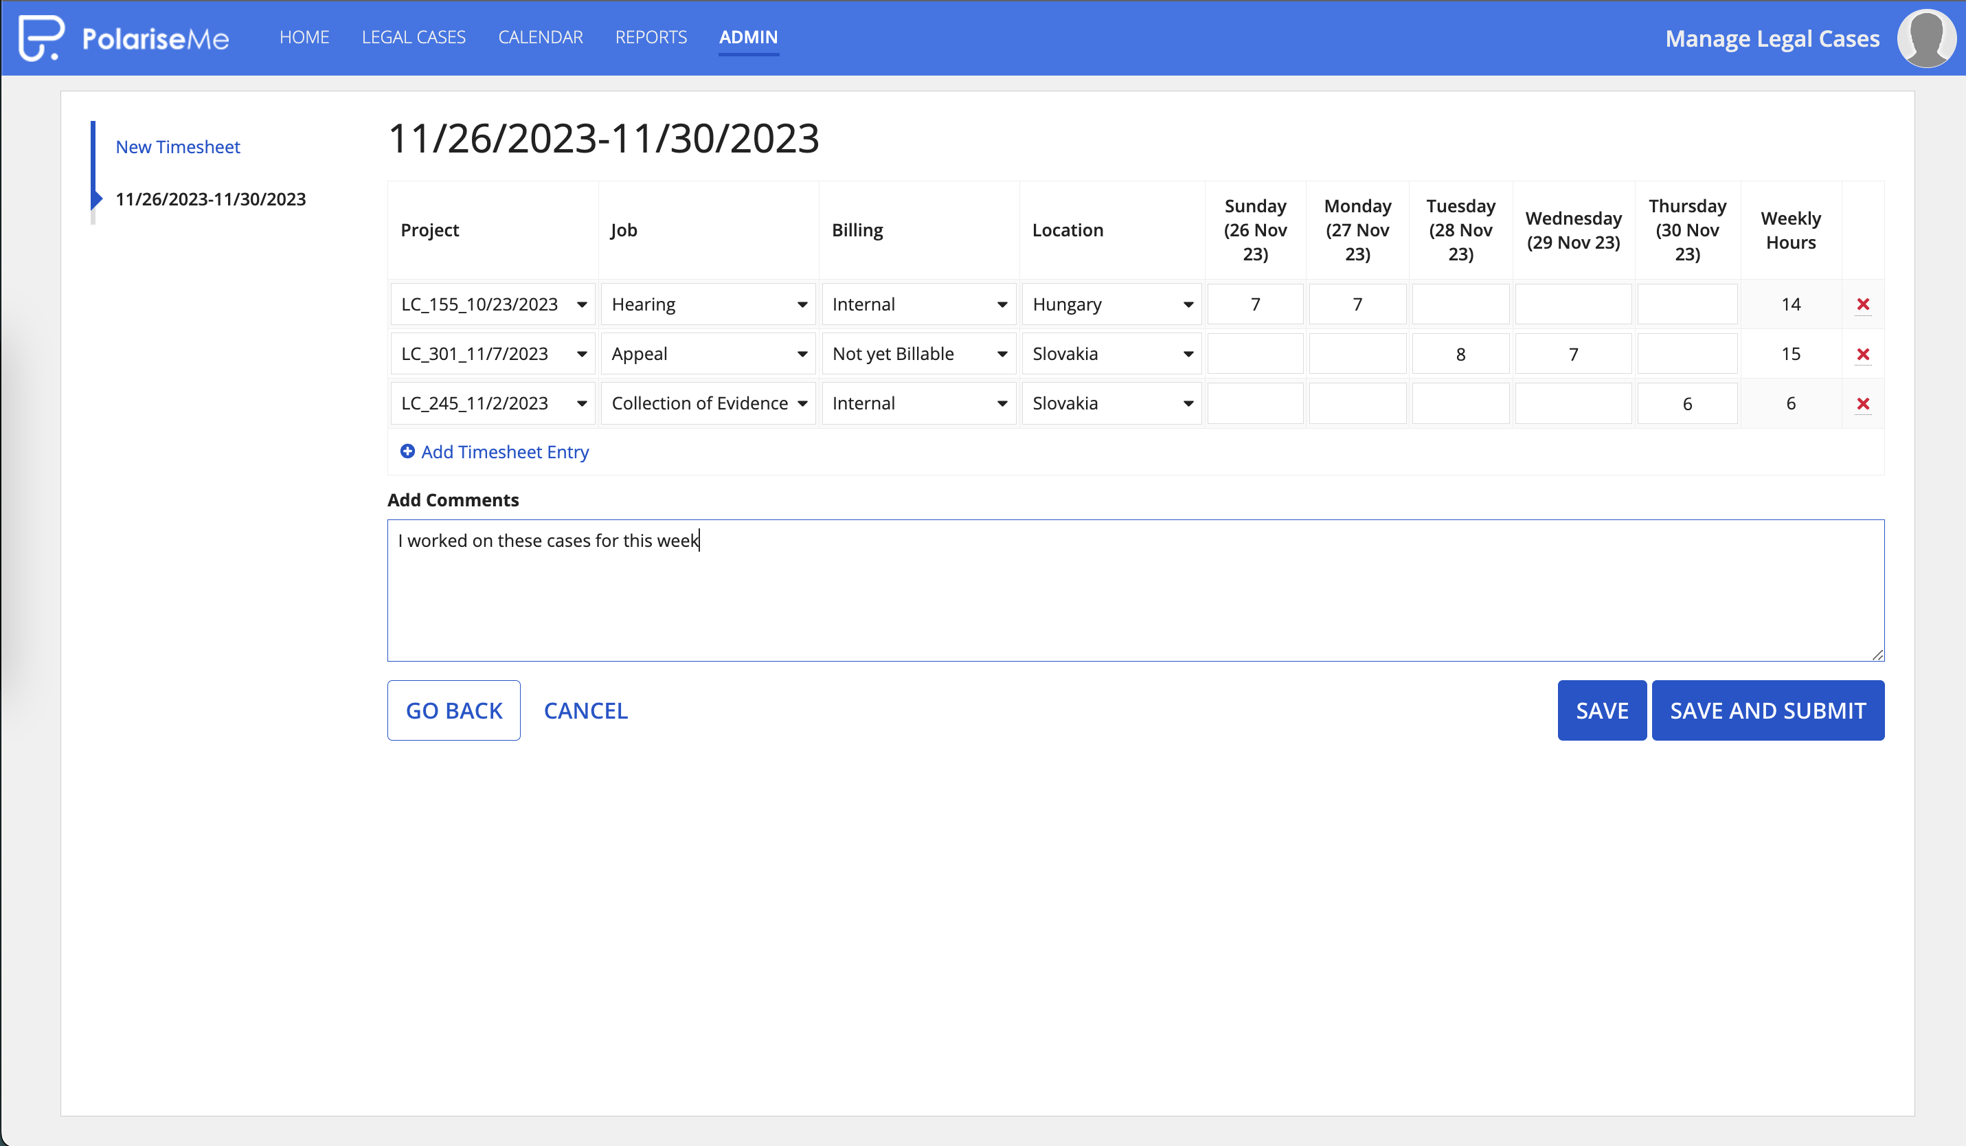The image size is (1966, 1146).
Task: Click the CANCEL link
Action: [586, 710]
